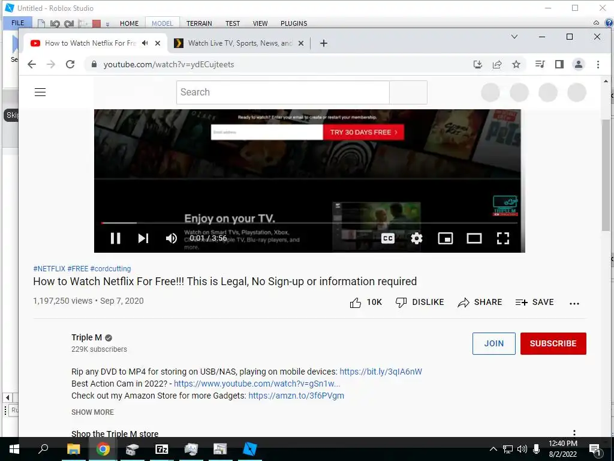Open a new Chrome tab
614x461 pixels.
[323, 43]
